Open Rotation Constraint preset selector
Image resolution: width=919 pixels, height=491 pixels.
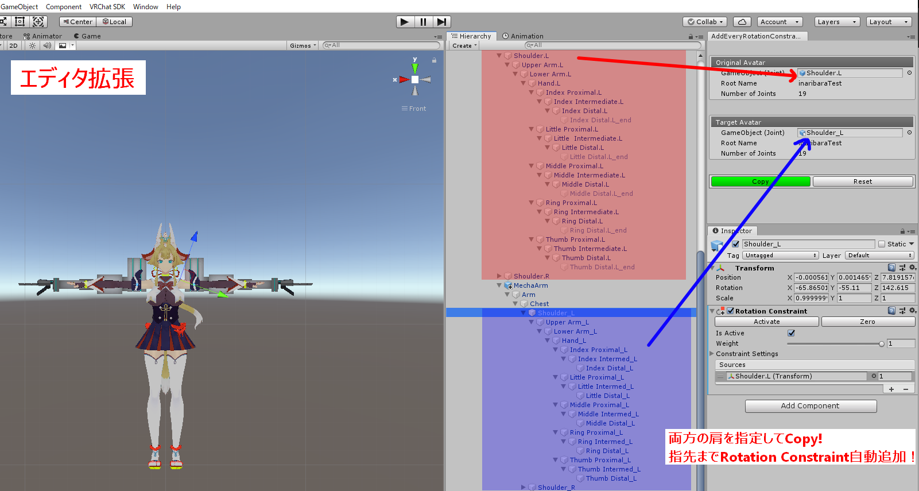coord(902,311)
